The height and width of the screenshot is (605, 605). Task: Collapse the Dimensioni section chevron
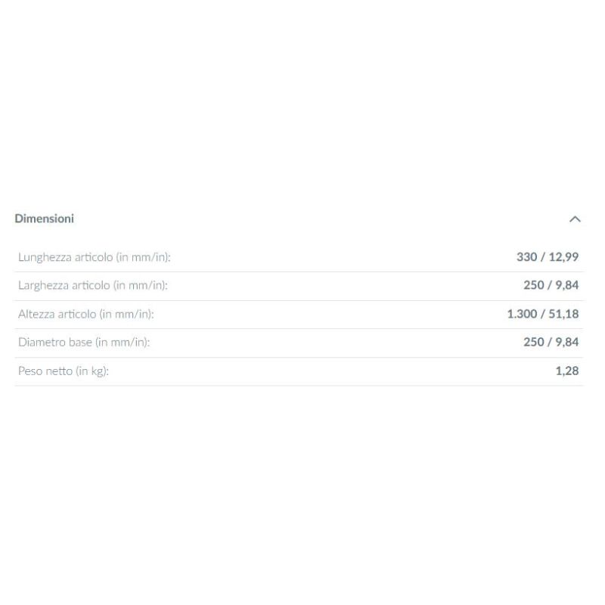(575, 219)
